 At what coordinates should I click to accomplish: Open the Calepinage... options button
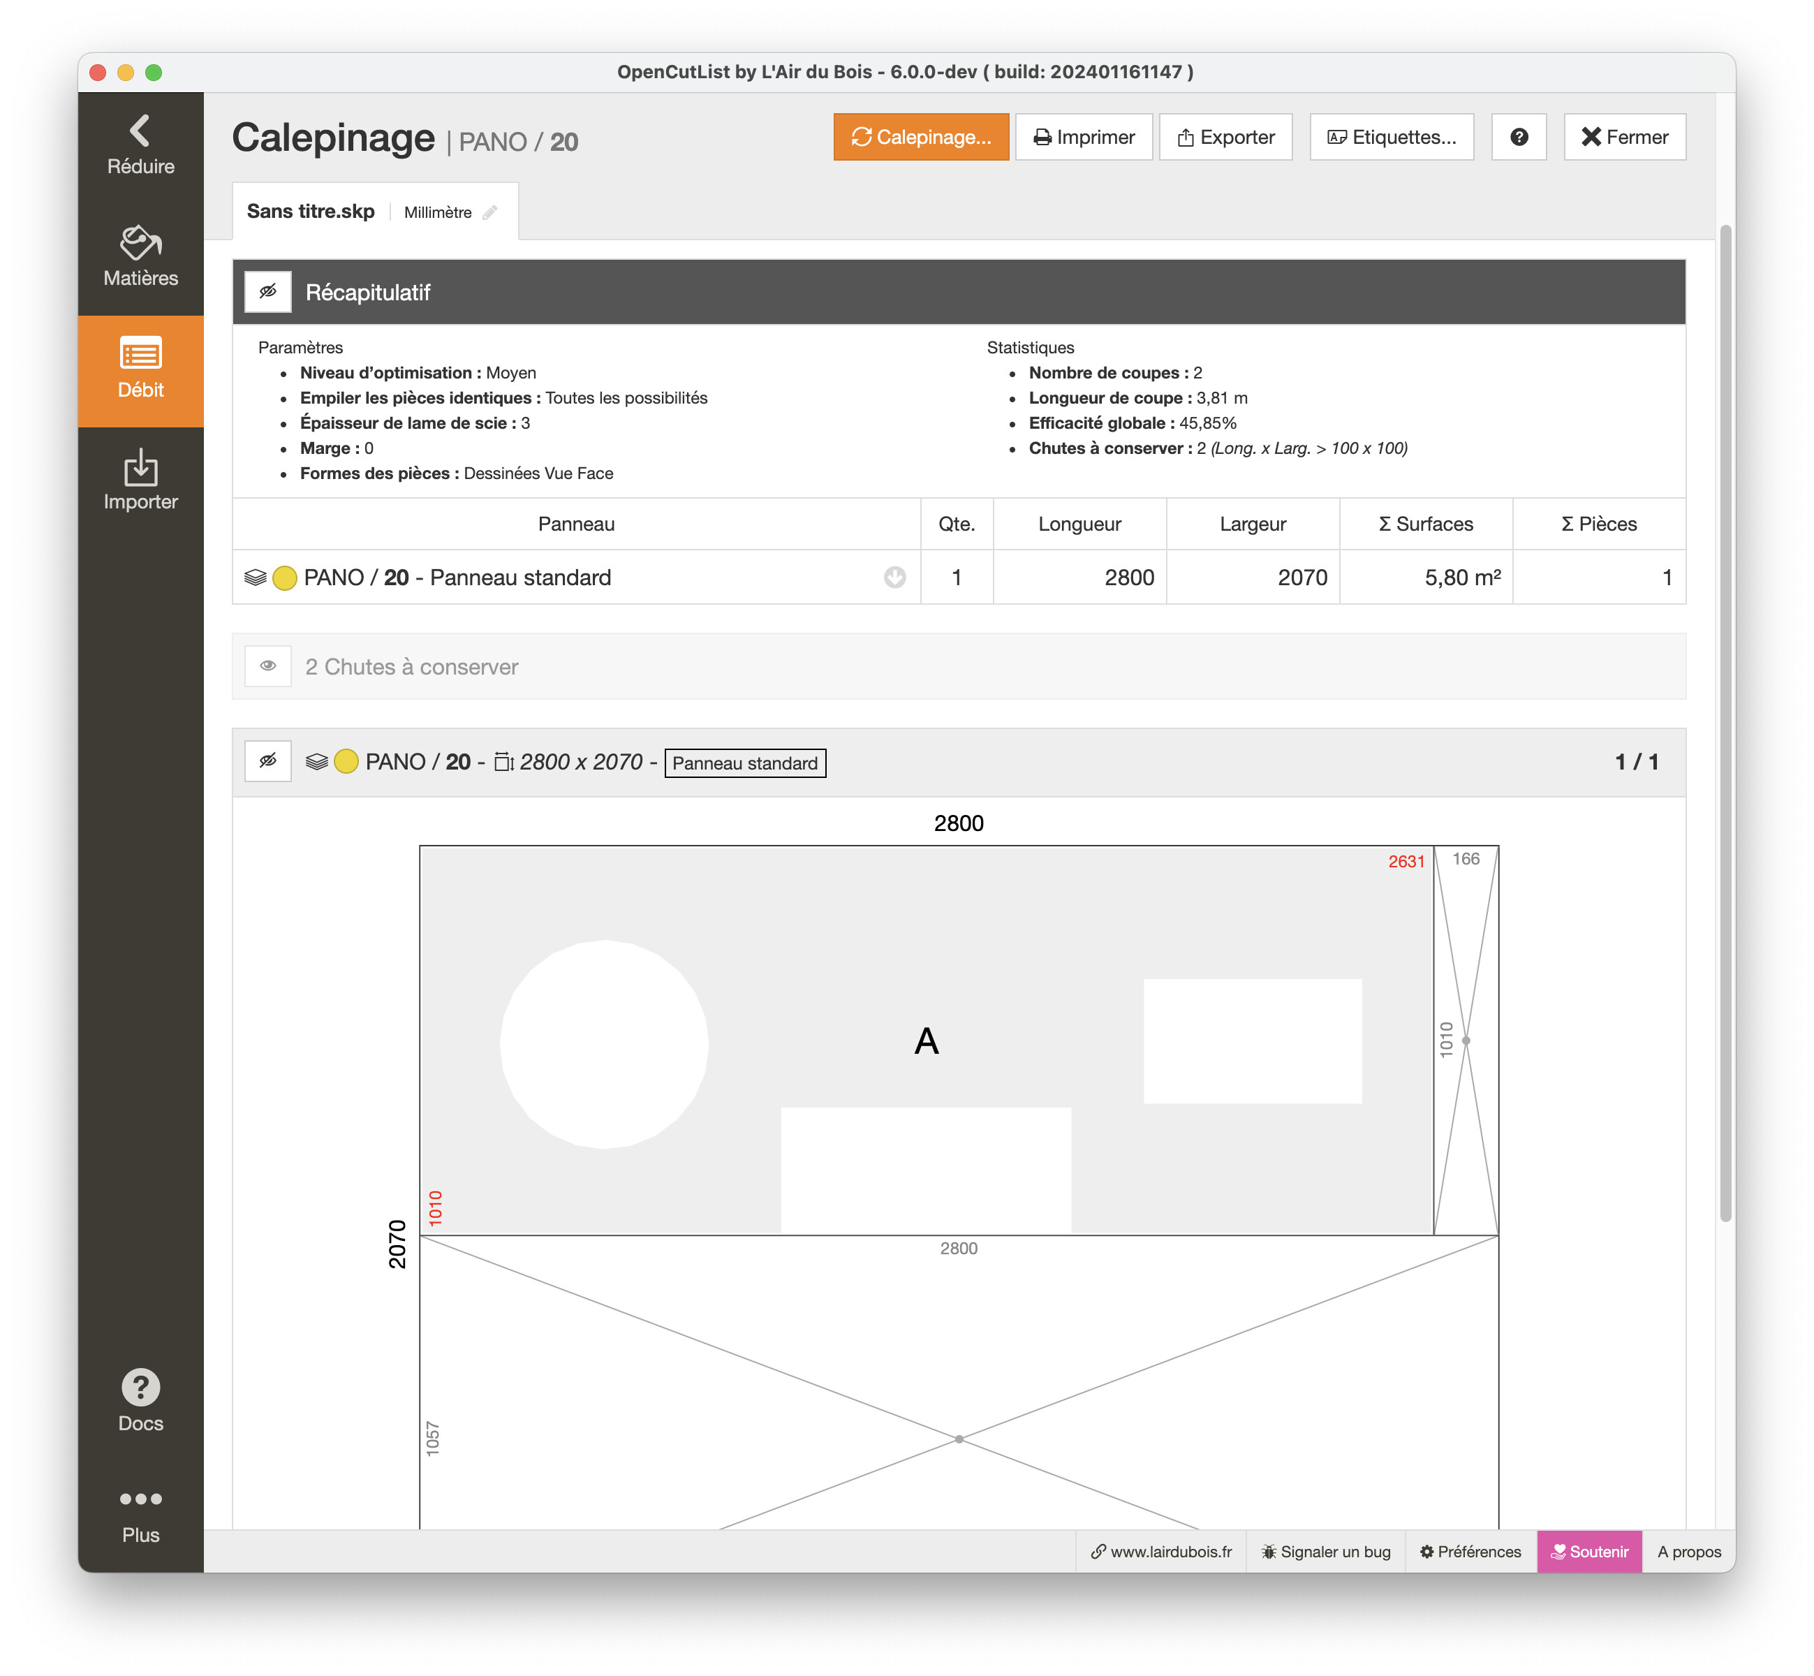(x=920, y=137)
